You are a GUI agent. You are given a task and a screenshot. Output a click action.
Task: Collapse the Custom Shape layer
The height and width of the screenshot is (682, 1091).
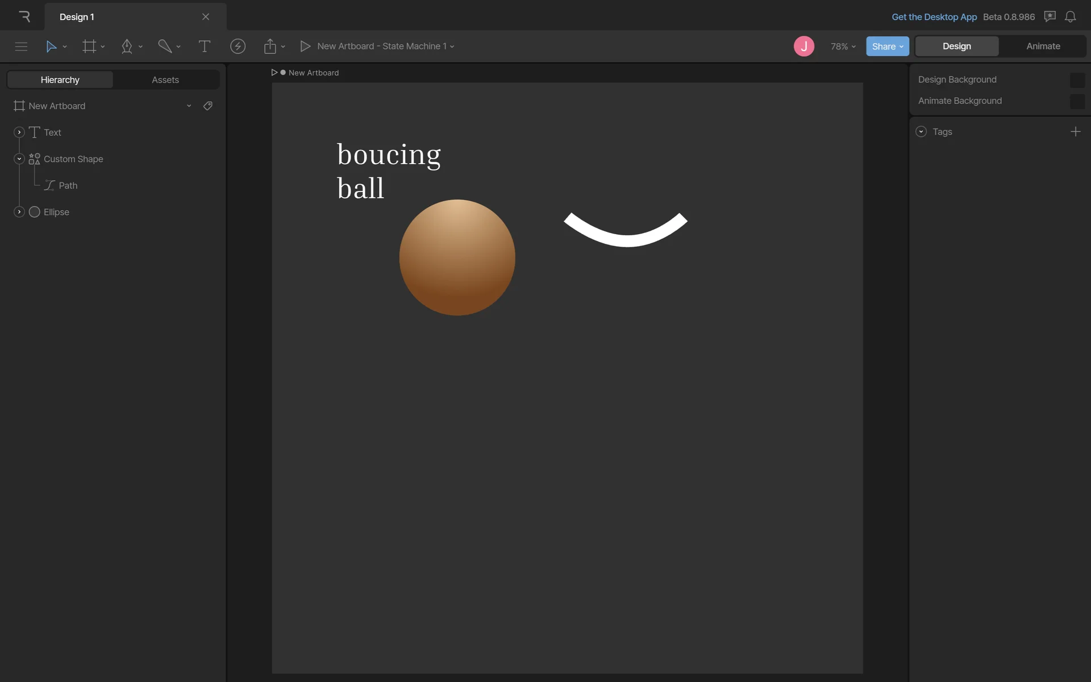click(19, 159)
